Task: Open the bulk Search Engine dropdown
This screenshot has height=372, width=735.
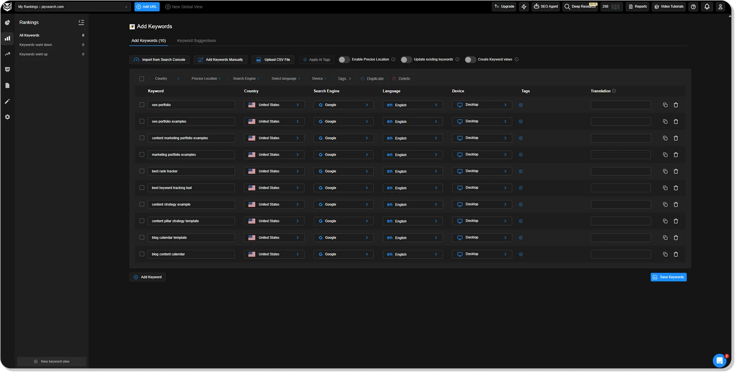Action: coord(246,79)
